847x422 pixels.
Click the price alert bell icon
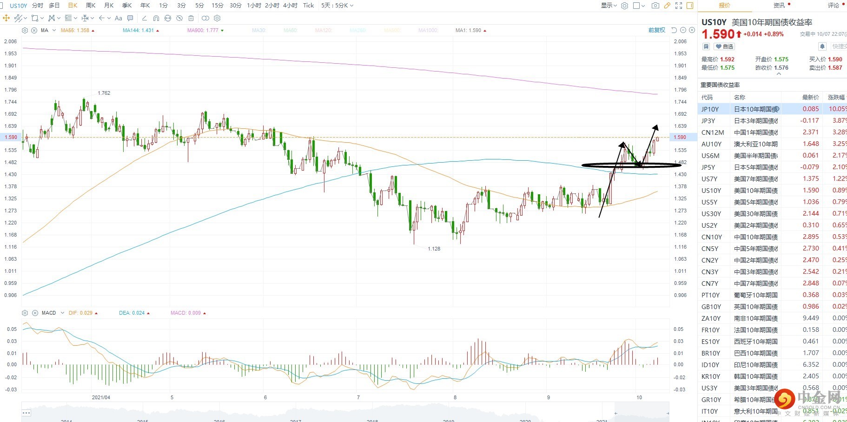click(x=822, y=46)
